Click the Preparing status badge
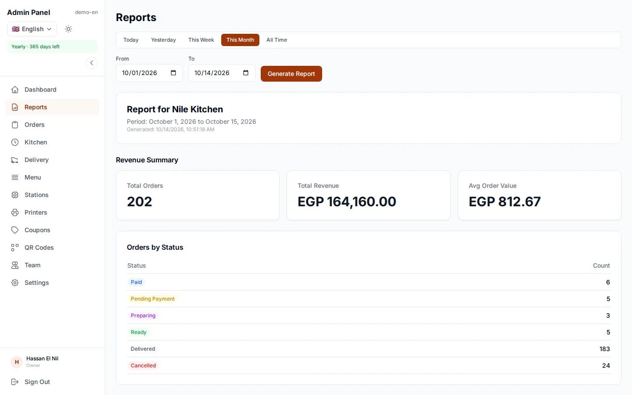The width and height of the screenshot is (632, 395). coord(143,316)
